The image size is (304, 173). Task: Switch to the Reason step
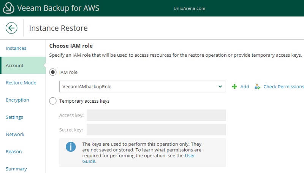(x=14, y=152)
